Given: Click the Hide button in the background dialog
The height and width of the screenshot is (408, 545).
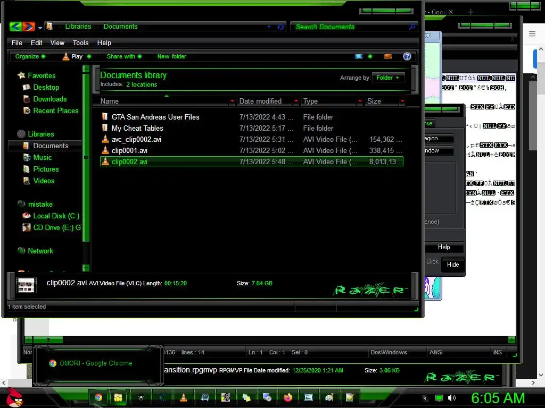Looking at the screenshot, I should click(x=453, y=265).
